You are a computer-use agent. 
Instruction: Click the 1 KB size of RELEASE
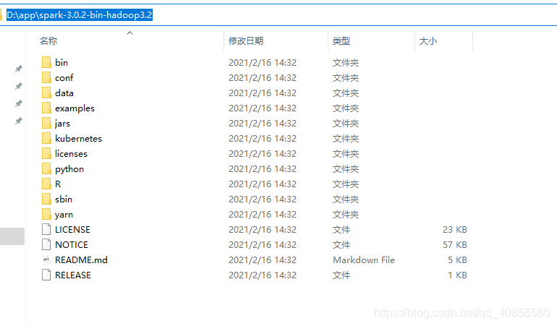pos(457,275)
